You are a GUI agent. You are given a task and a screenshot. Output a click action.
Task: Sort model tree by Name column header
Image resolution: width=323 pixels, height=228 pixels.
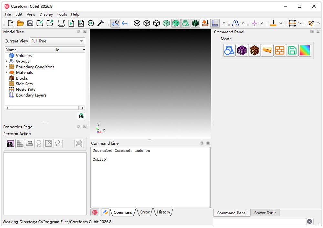[x=30, y=50]
